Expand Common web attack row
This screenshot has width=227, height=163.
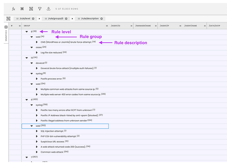37,152
